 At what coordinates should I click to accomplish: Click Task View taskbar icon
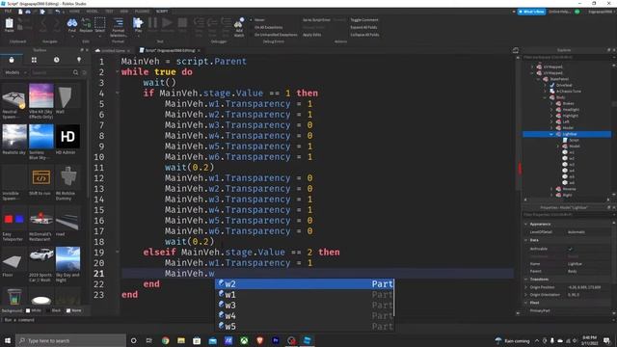(x=149, y=340)
